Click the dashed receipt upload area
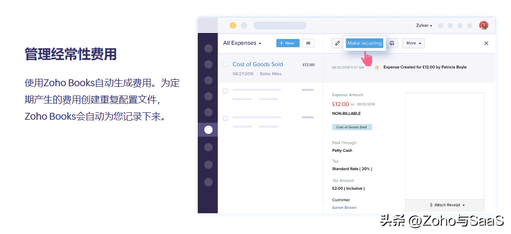Image resolution: width=511 pixels, height=234 pixels. pos(444,146)
